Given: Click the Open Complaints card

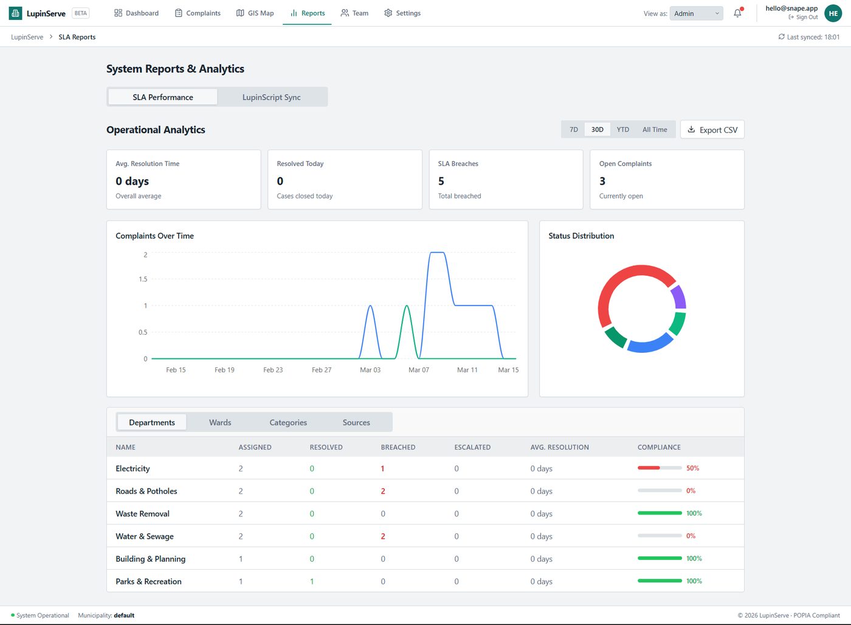Looking at the screenshot, I should pos(667,180).
